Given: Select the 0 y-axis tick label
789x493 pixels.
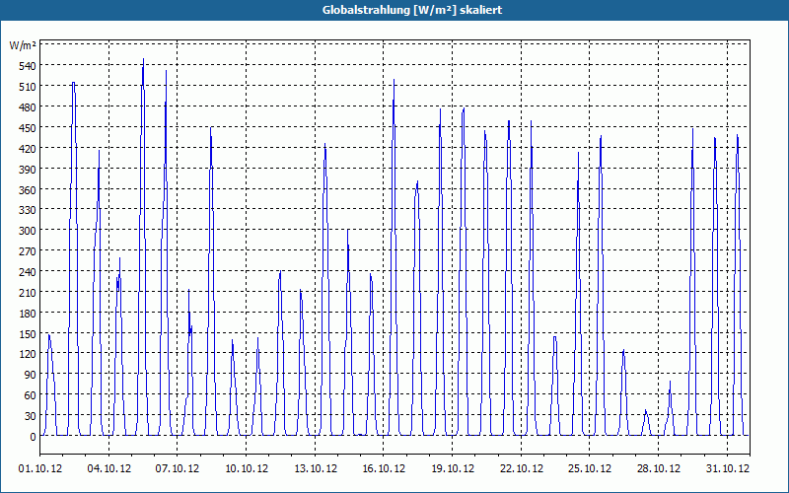Looking at the screenshot, I should pos(34,437).
